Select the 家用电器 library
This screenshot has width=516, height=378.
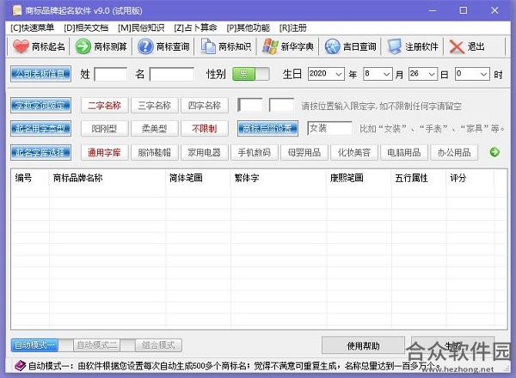(x=205, y=153)
